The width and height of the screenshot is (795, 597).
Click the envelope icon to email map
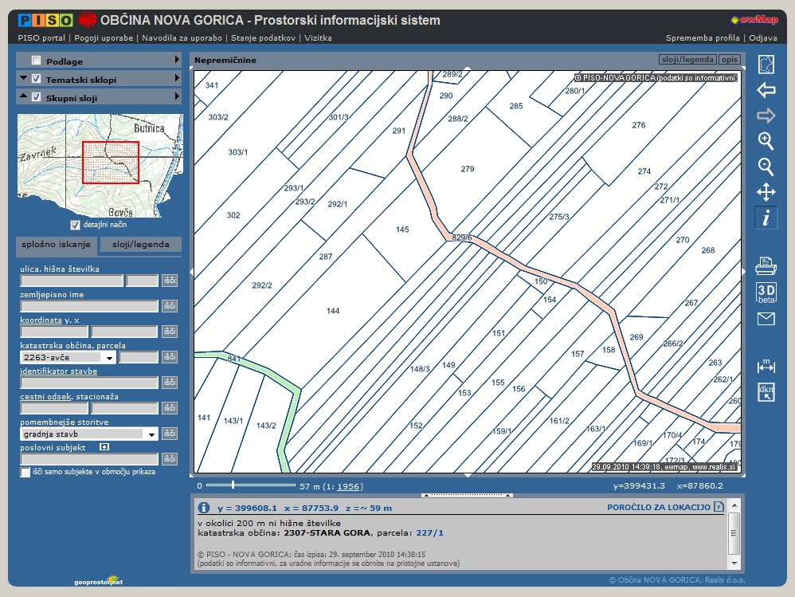pos(766,319)
